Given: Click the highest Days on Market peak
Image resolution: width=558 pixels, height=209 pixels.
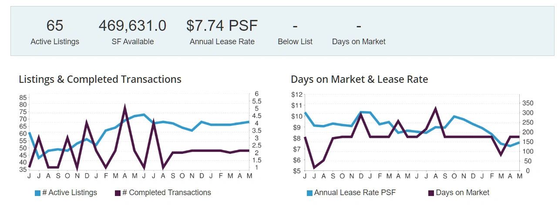Looking at the screenshot, I should [435, 108].
